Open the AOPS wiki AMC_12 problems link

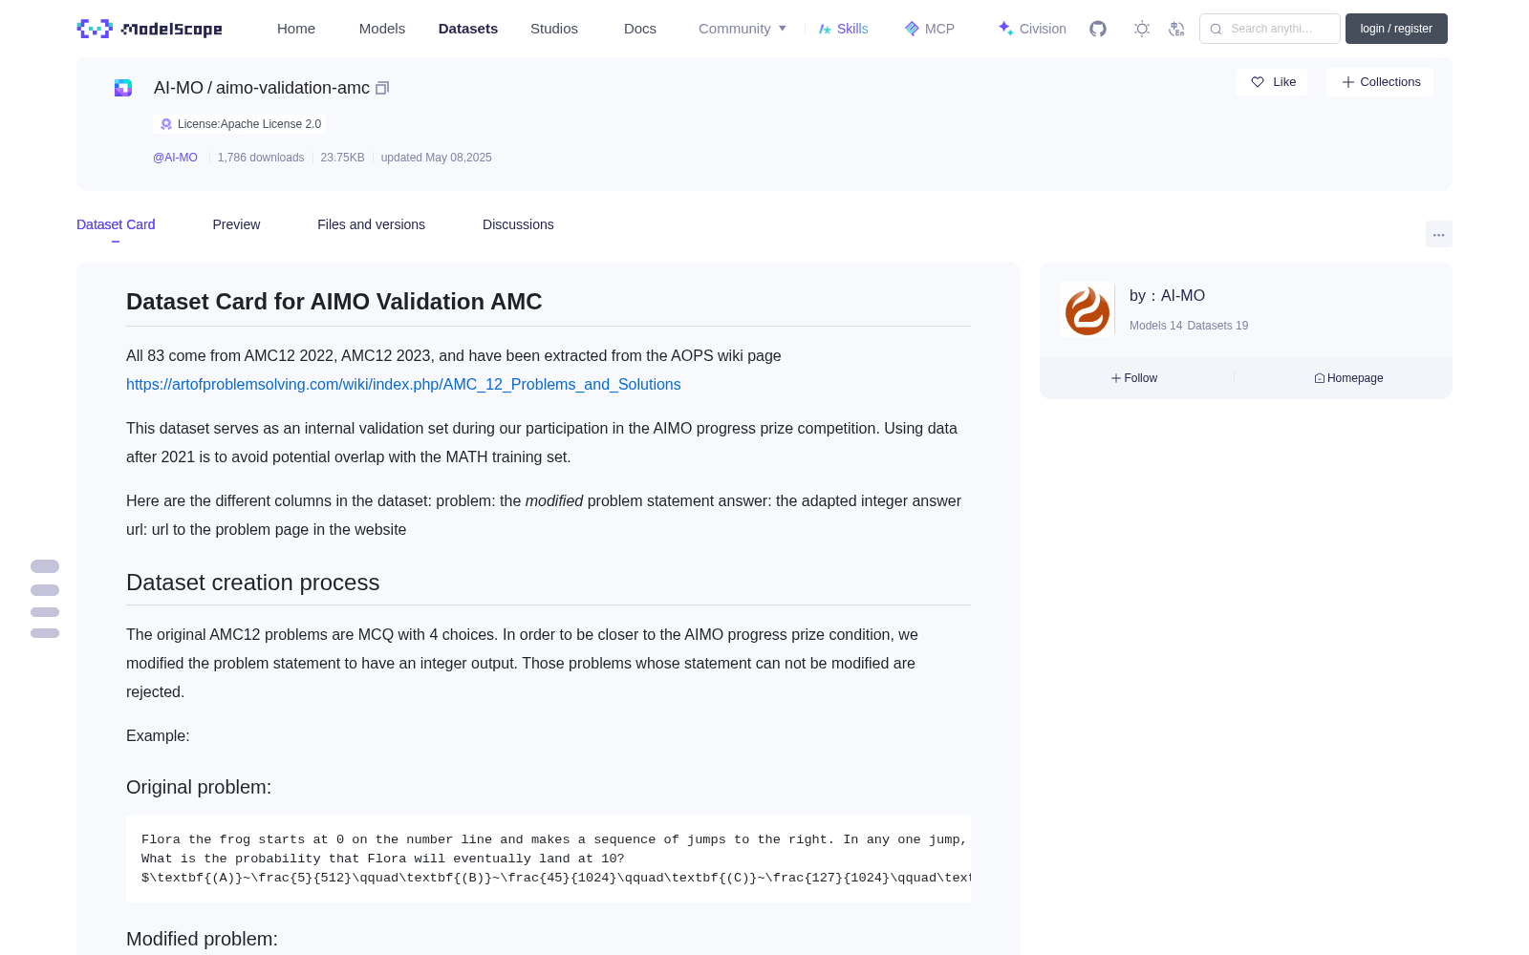click(403, 384)
